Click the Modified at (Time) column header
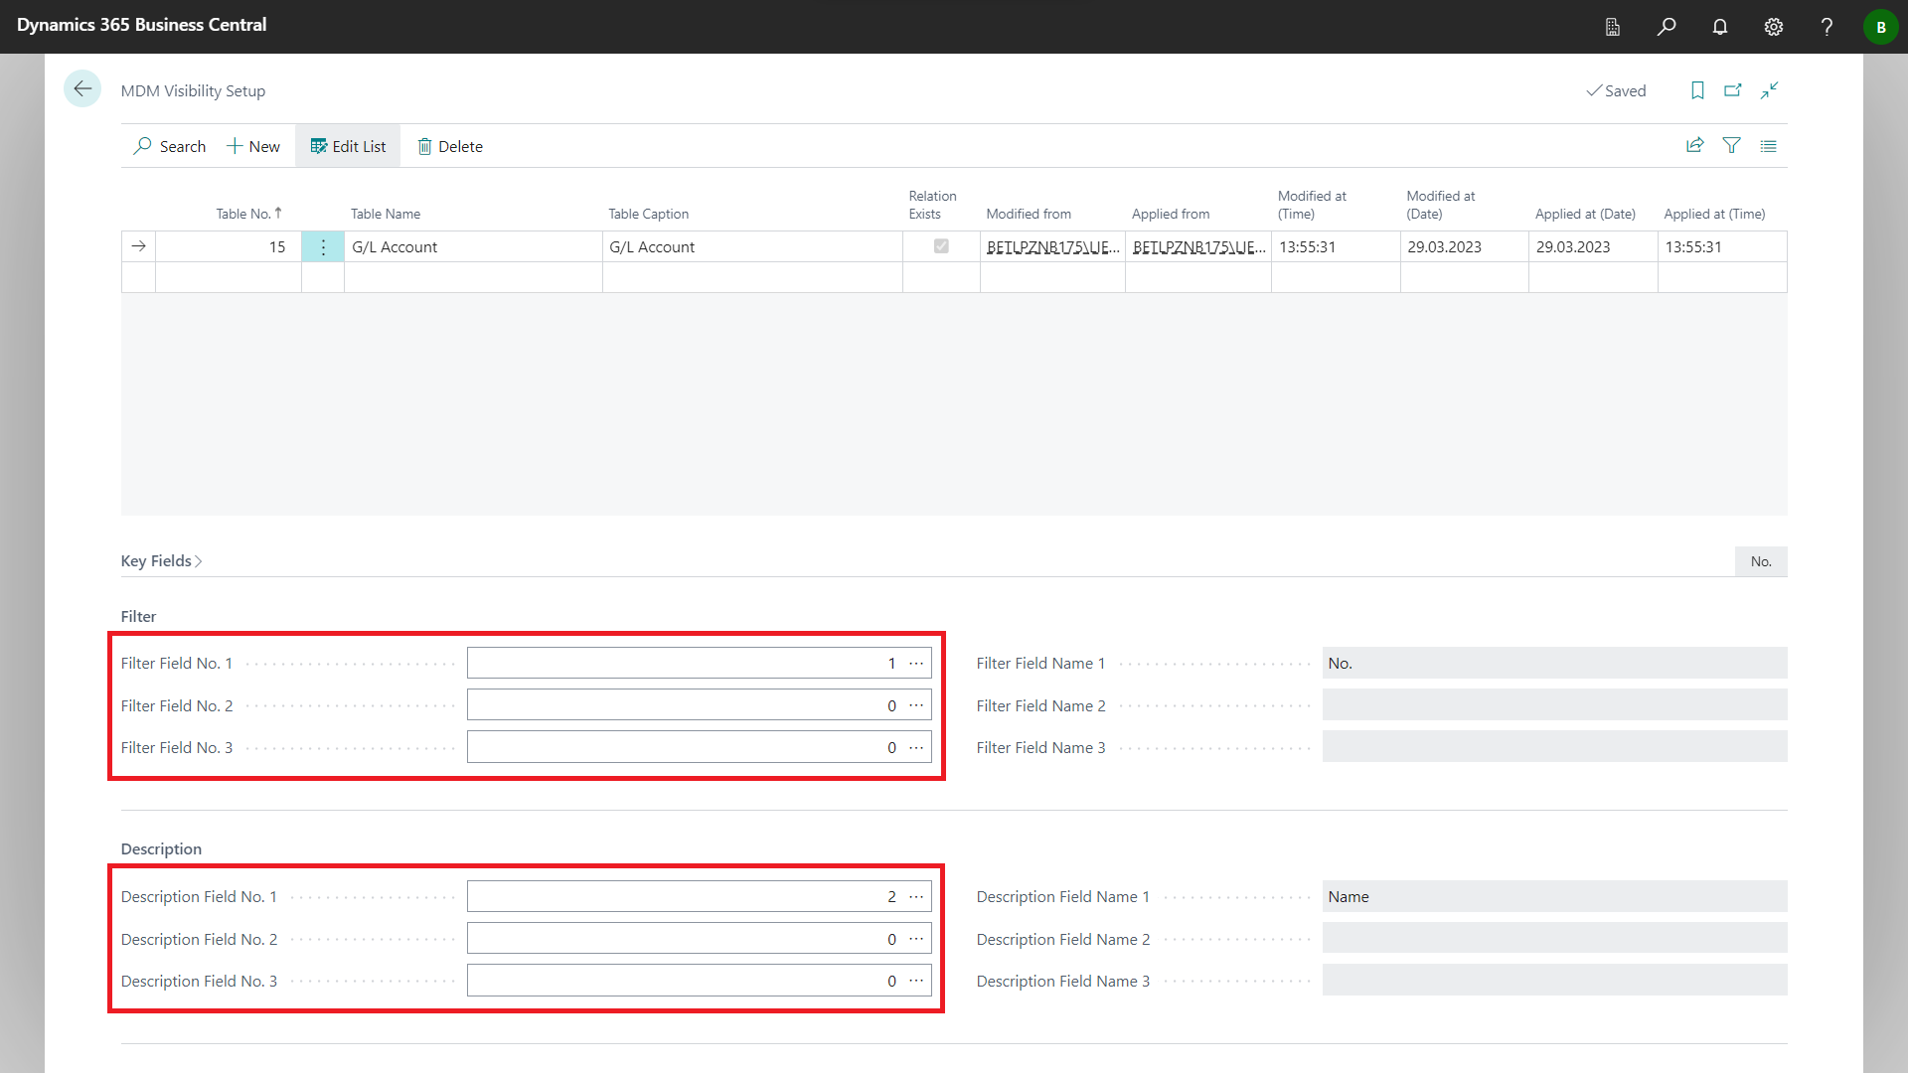 (x=1312, y=205)
